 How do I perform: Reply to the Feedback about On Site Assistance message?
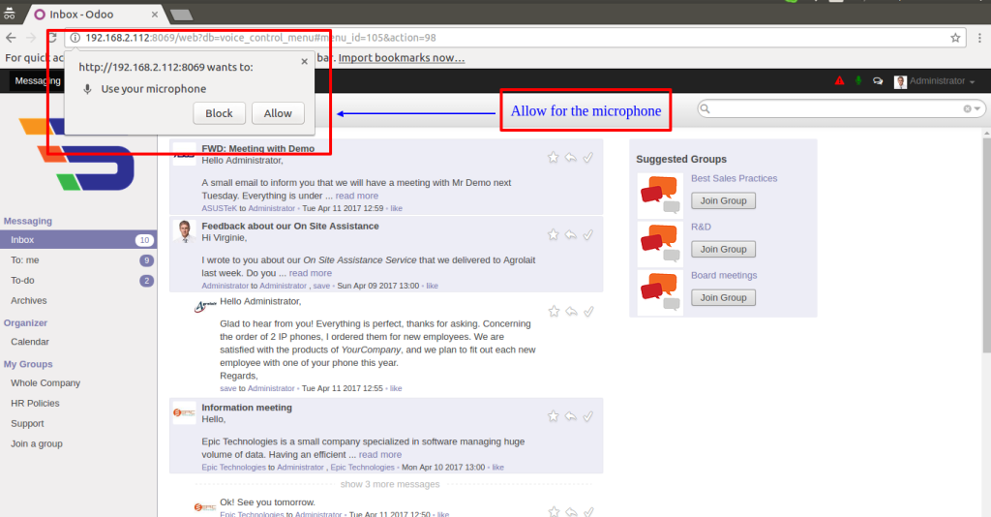(571, 234)
